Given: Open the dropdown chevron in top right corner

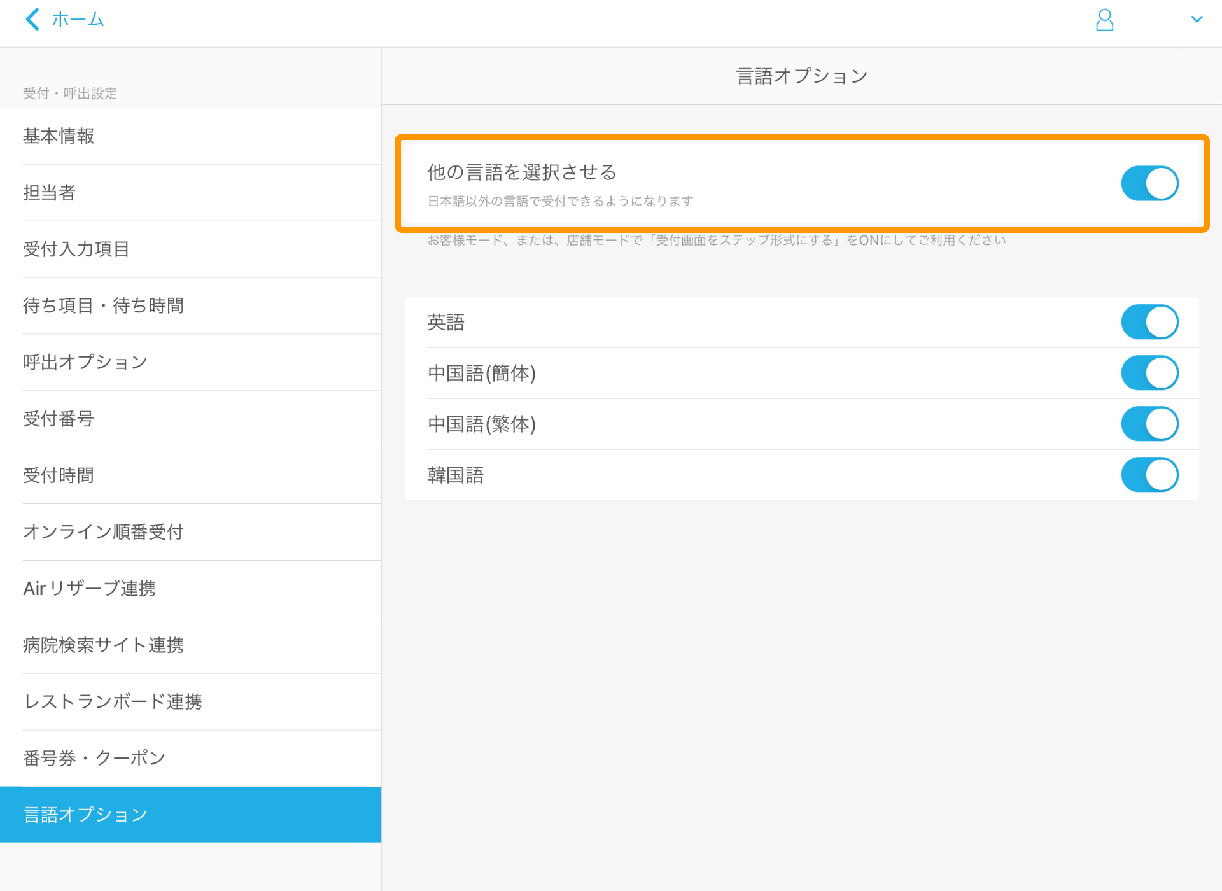Looking at the screenshot, I should point(1198,19).
